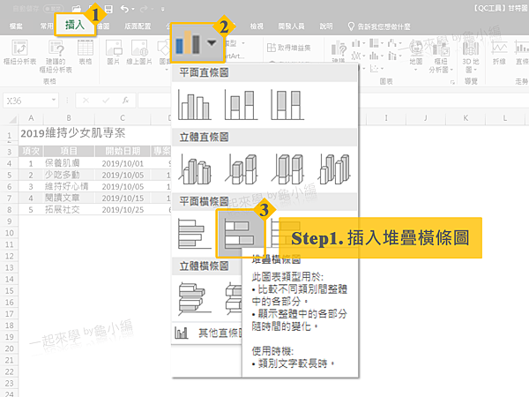Image resolution: width=529 pixels, height=397 pixels.
Task: Click cell 保養肌膚
Action: pos(69,163)
